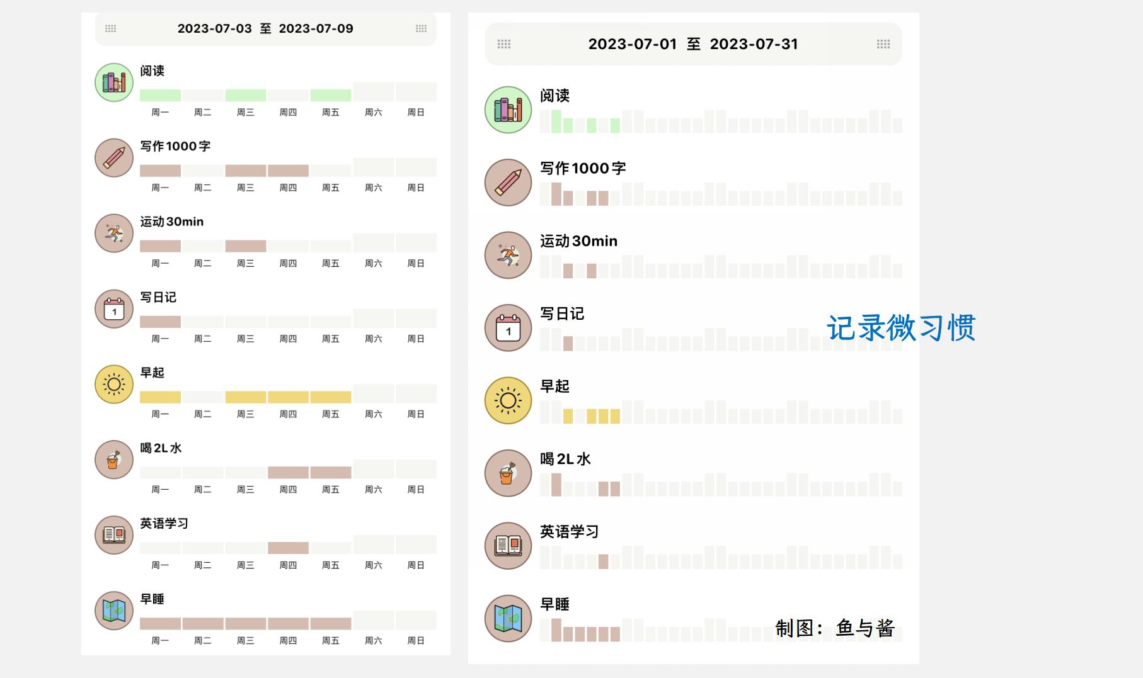This screenshot has height=678, width=1143.
Task: Click the 早起 sun icon
Action: (113, 384)
